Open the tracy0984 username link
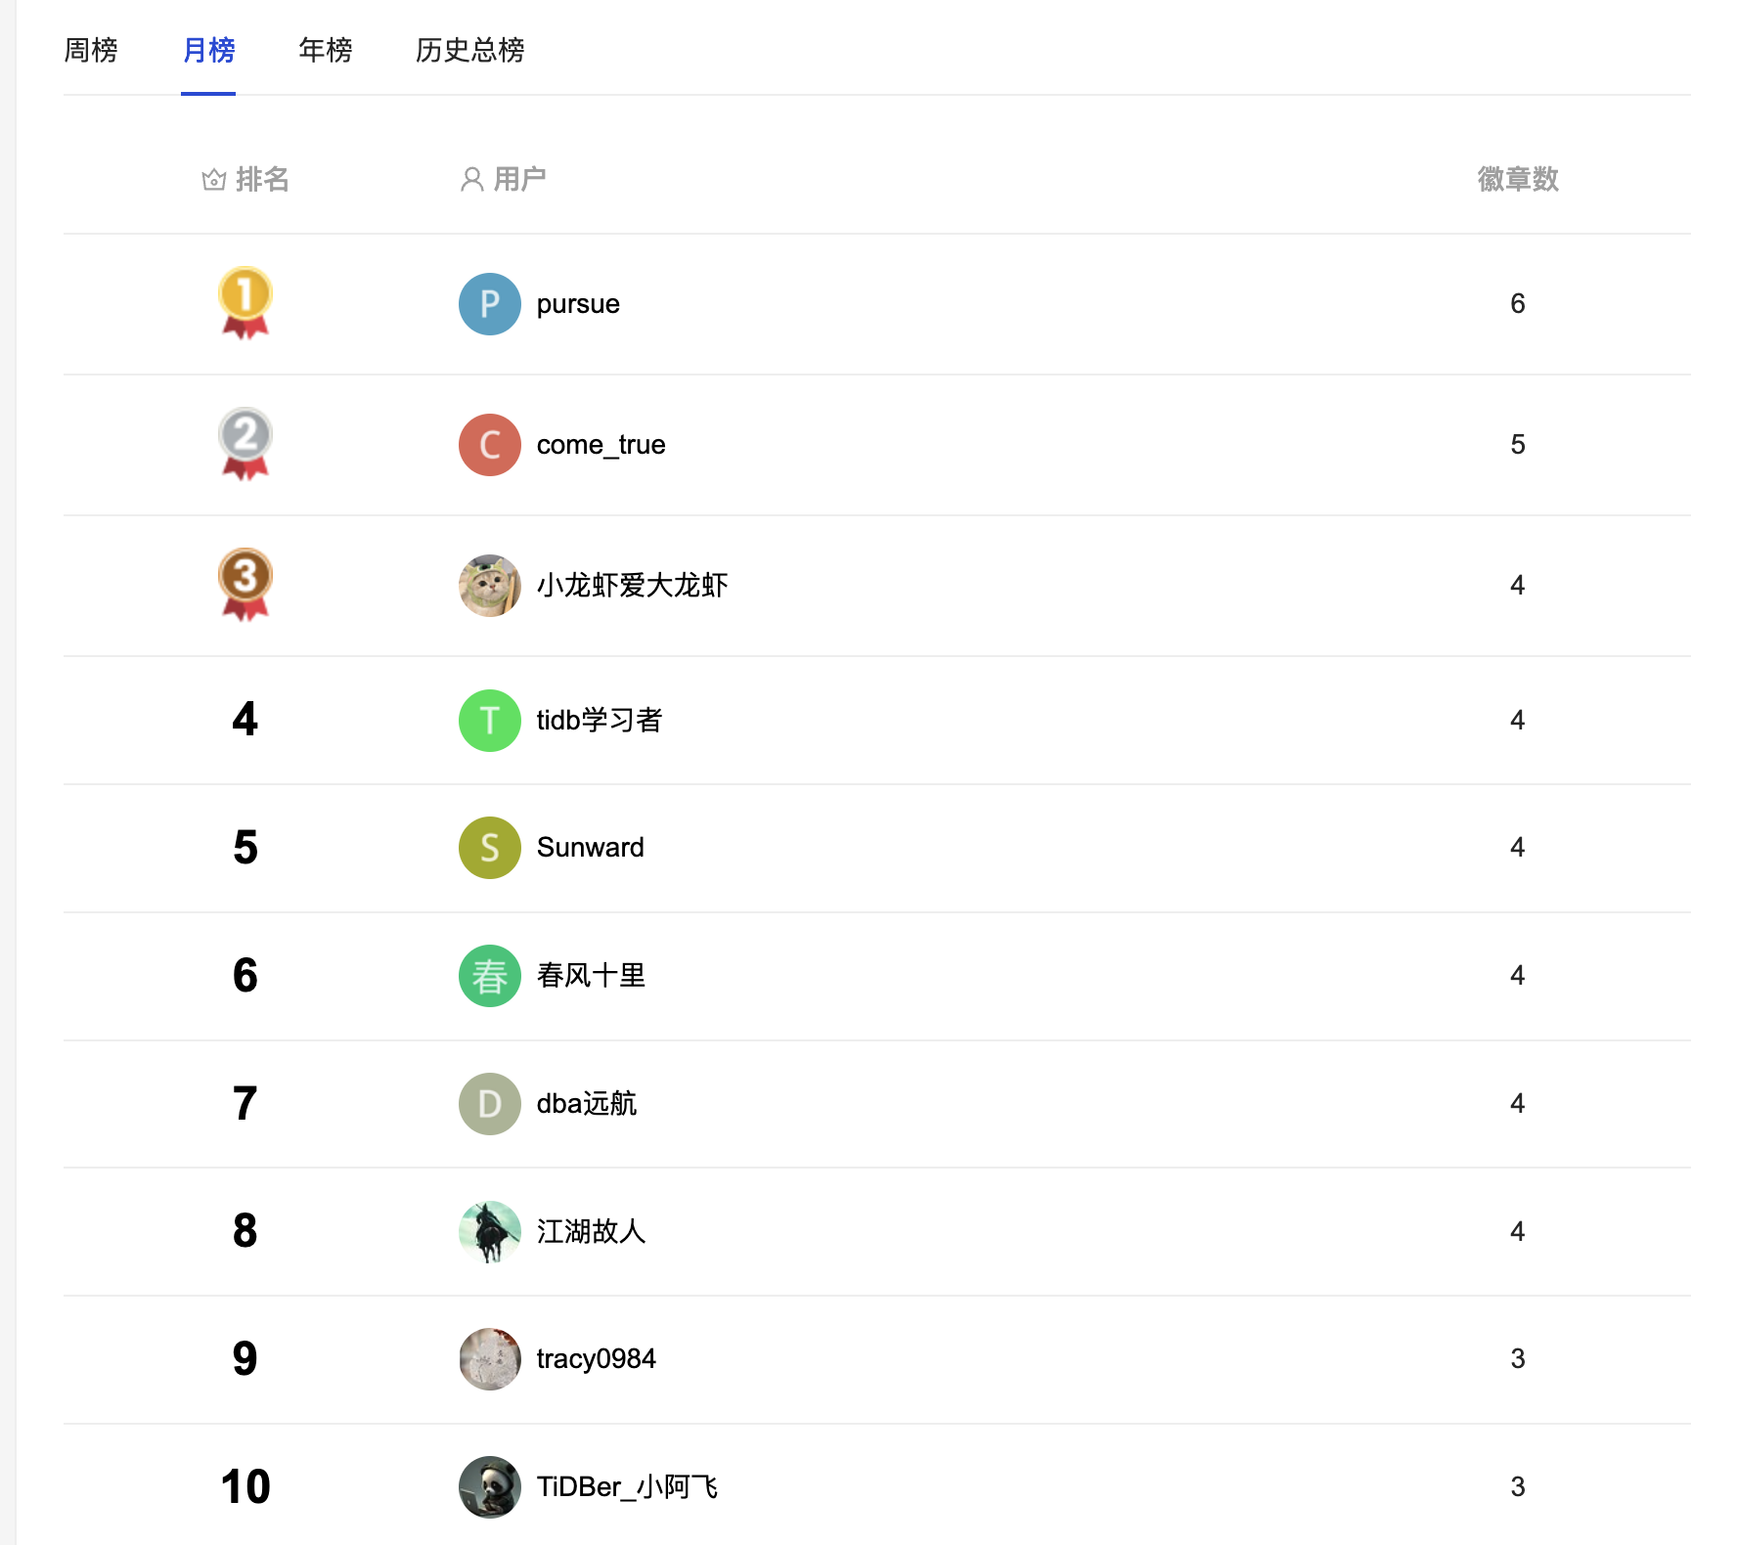 pos(596,1359)
